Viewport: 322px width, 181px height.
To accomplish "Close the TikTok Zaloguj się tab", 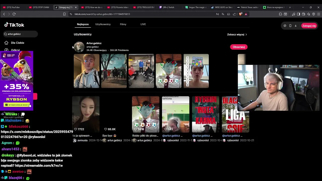I will tap(76, 7).
